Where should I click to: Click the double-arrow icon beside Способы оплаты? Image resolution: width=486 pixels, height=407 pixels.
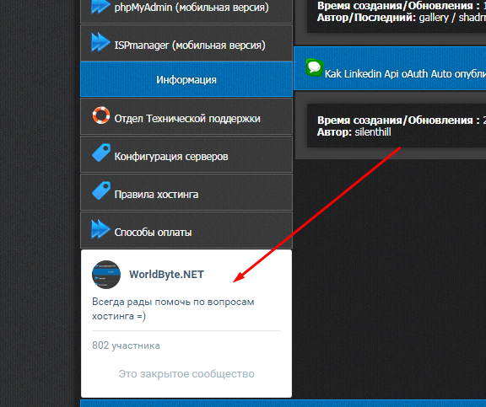tap(100, 229)
